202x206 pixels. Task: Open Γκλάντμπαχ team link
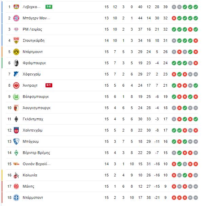coord(33,119)
